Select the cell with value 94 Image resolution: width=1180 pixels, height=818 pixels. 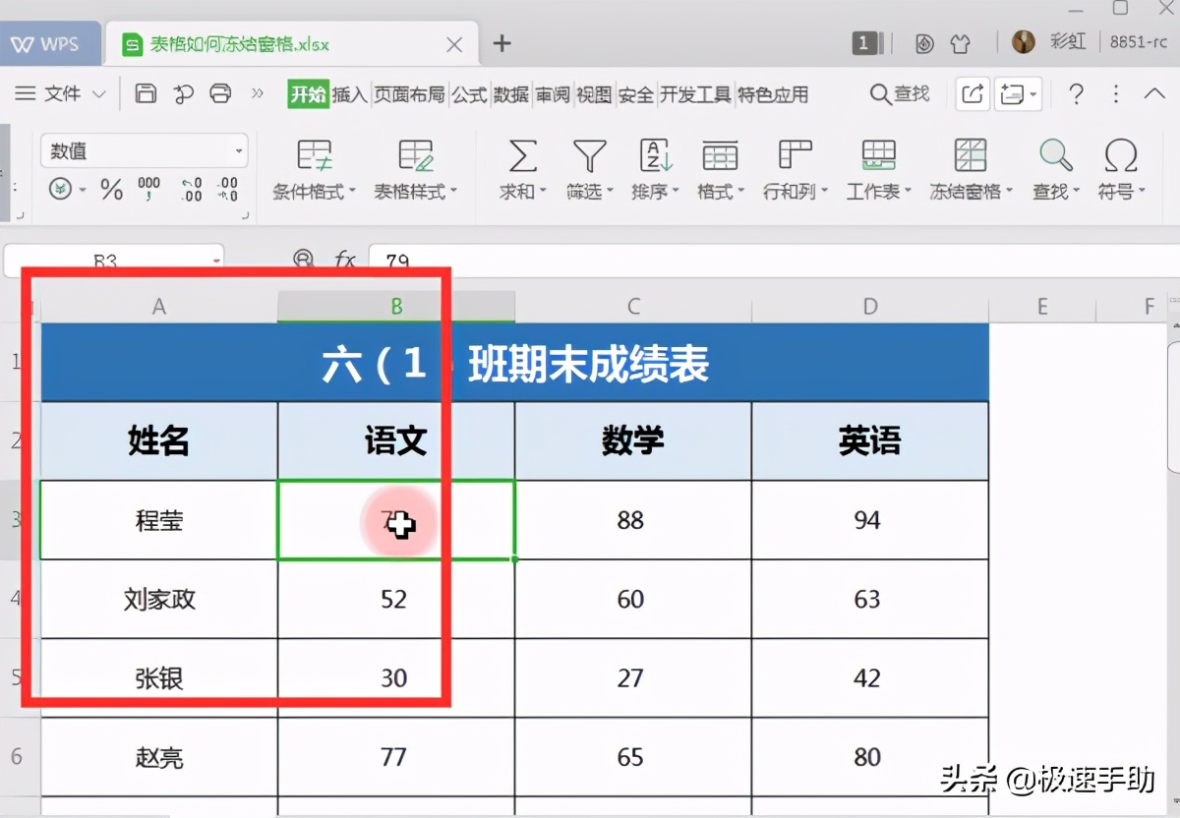click(x=870, y=520)
